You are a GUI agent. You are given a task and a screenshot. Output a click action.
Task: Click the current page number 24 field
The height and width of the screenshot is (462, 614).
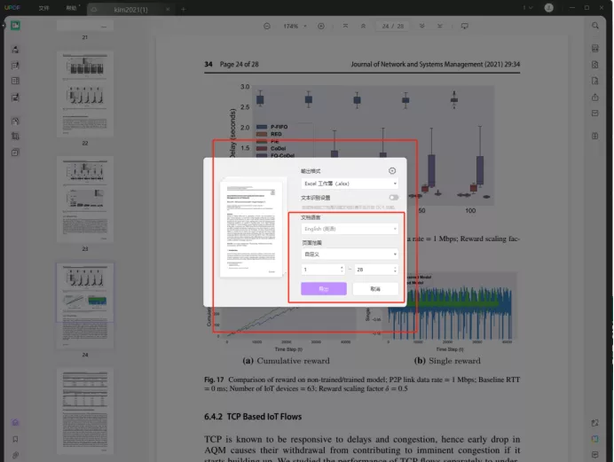point(386,27)
